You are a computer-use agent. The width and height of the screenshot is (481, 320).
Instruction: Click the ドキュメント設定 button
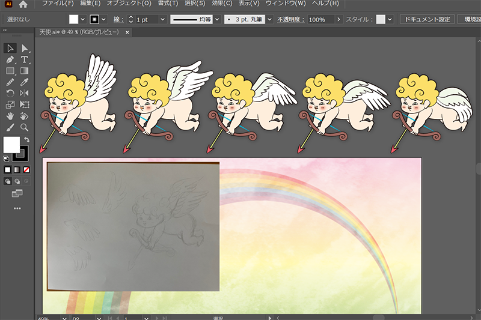click(426, 19)
